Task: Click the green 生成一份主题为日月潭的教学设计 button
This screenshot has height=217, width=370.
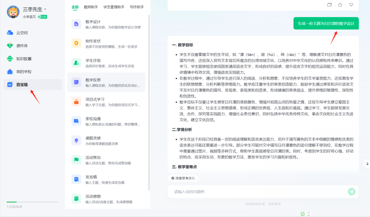Action: (x=325, y=23)
